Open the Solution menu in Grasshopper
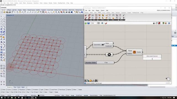 (103, 10)
